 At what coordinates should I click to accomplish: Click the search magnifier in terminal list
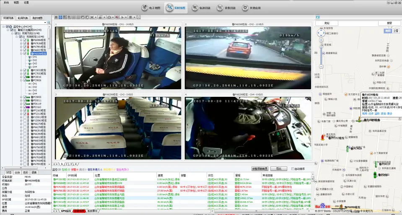click(x=49, y=23)
